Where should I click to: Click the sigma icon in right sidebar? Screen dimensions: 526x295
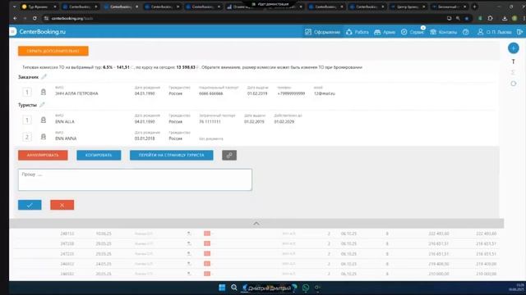point(513,72)
